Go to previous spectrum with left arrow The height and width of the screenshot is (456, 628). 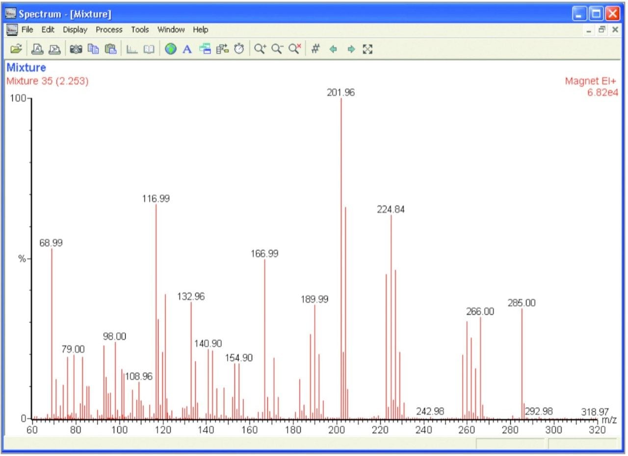coord(333,49)
